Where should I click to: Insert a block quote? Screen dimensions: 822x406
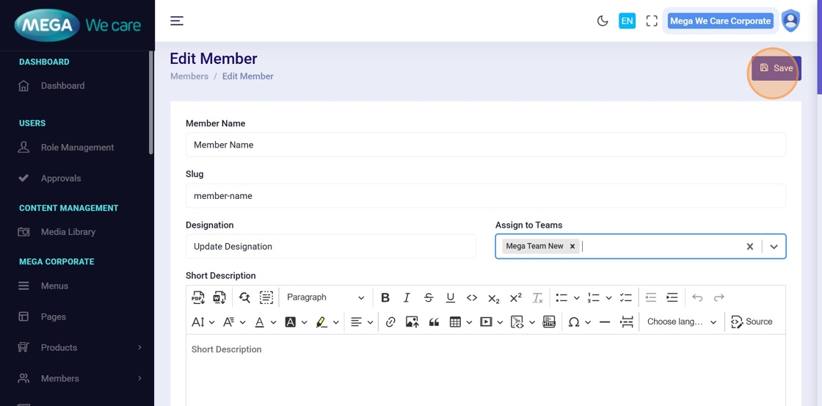coord(434,322)
